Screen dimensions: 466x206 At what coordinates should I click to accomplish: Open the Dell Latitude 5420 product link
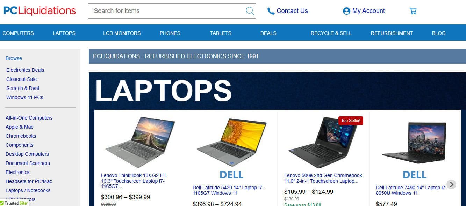228,190
